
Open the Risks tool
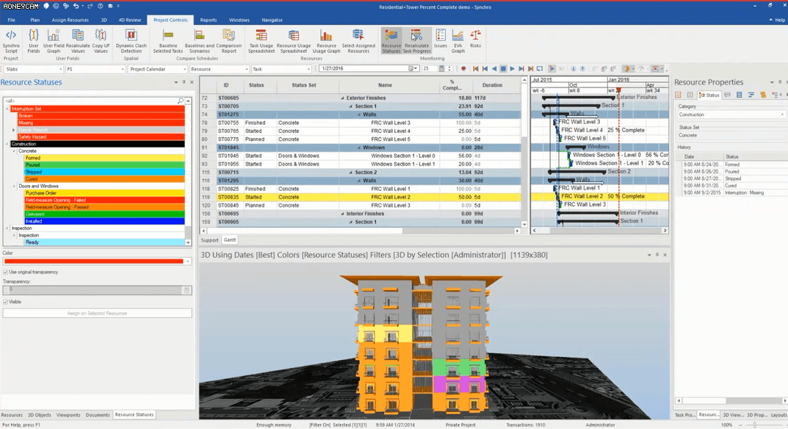click(x=475, y=38)
